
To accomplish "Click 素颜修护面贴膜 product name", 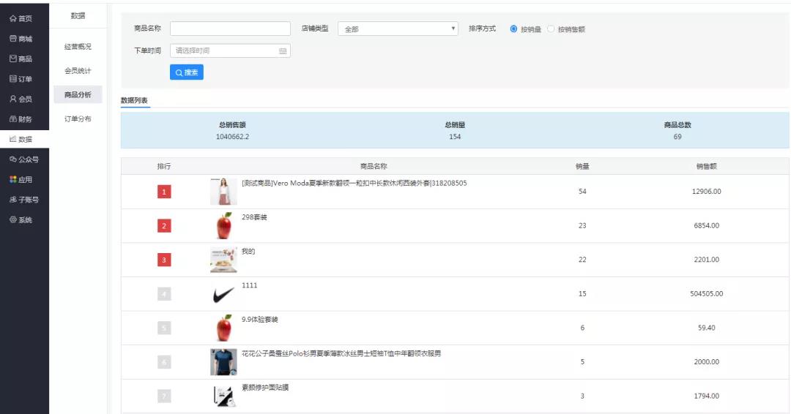I will pyautogui.click(x=265, y=388).
